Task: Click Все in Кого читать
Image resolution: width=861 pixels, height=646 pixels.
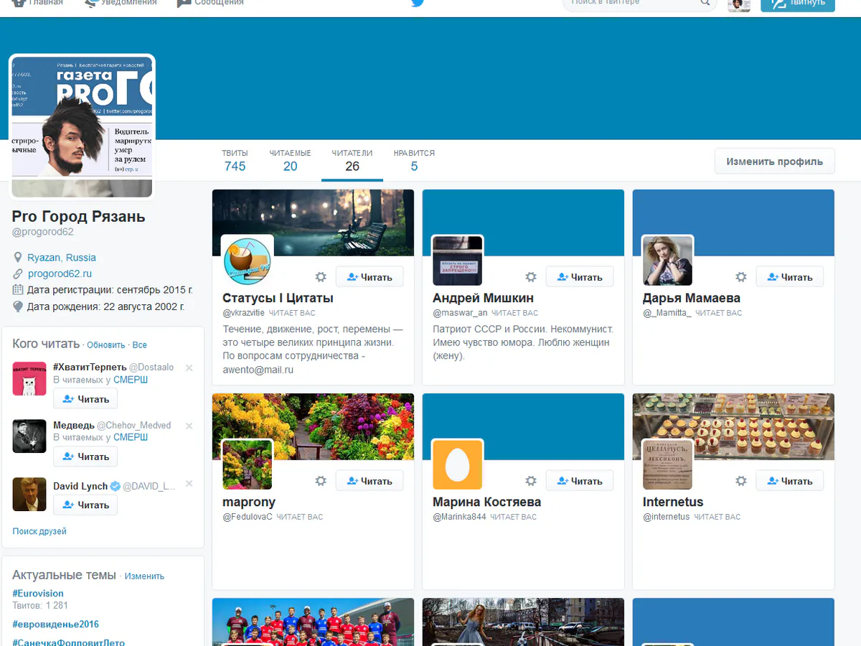Action: pos(139,345)
